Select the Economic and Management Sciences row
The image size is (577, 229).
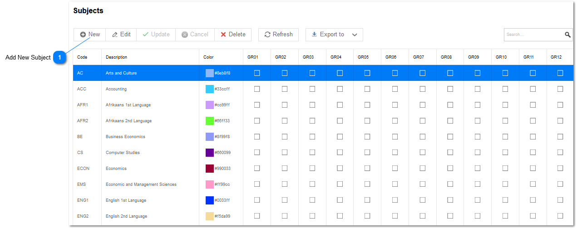324,184
